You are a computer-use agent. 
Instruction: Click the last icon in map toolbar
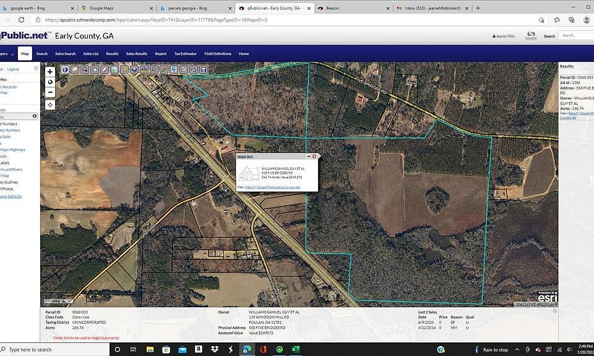[204, 70]
